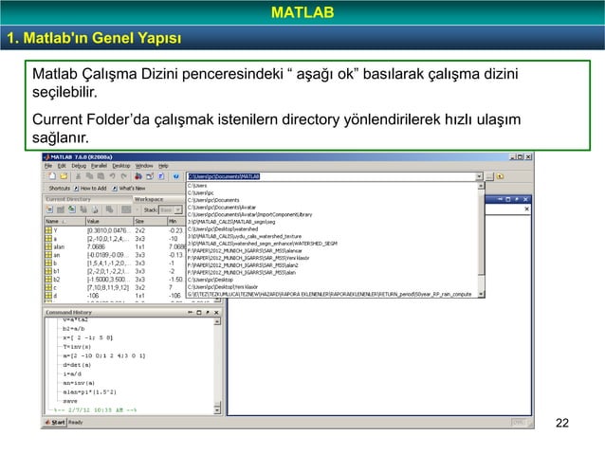
Task: Click the blue Help question-mark icon
Action: pos(176,176)
